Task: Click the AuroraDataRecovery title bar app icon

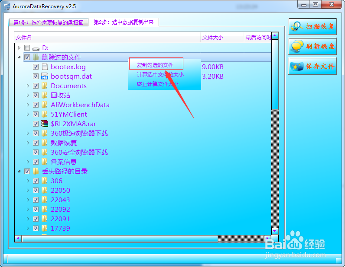Action: tap(7, 6)
